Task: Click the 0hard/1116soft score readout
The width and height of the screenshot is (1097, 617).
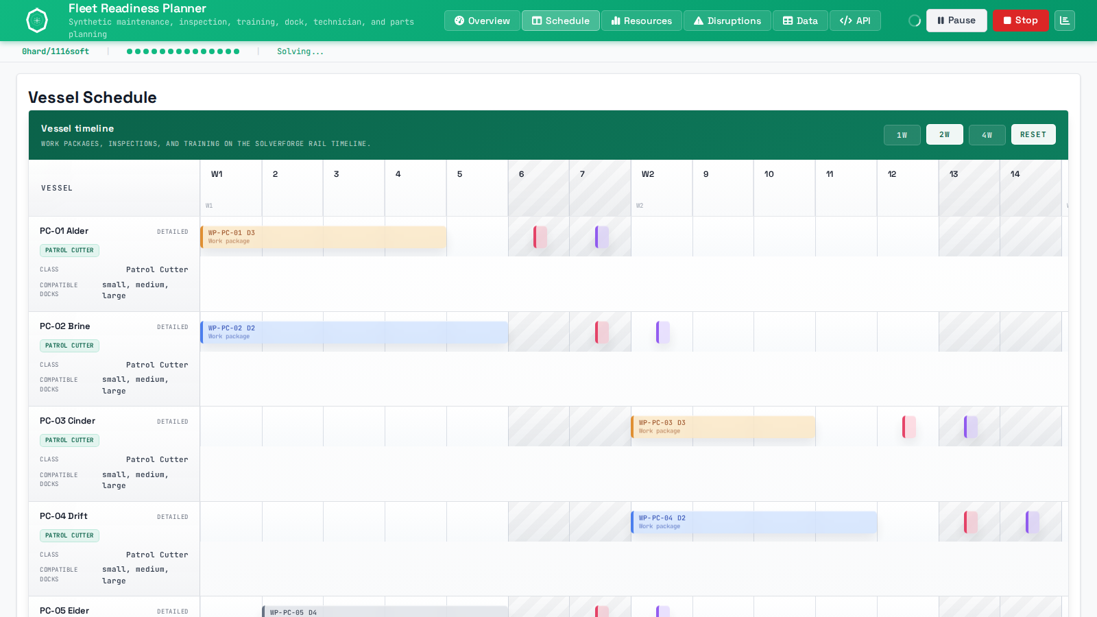Action: [x=56, y=51]
